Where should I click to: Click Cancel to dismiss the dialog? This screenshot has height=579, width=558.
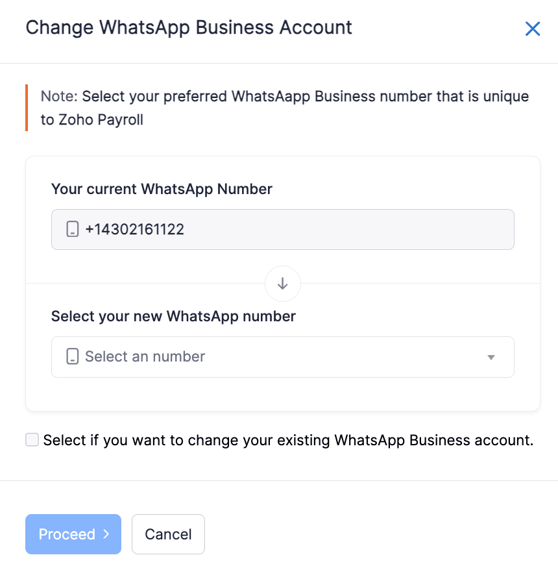point(168,534)
